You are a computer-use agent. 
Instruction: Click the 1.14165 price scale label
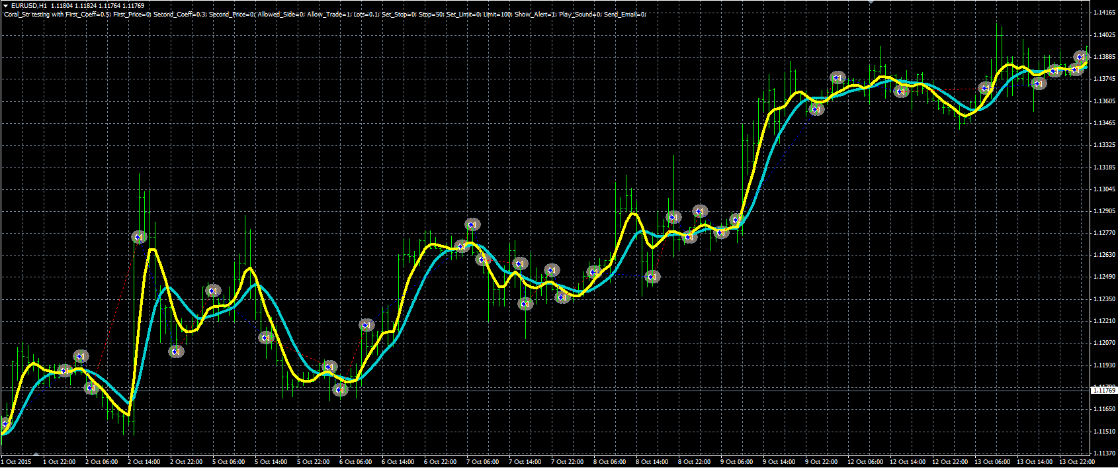coord(1105,13)
